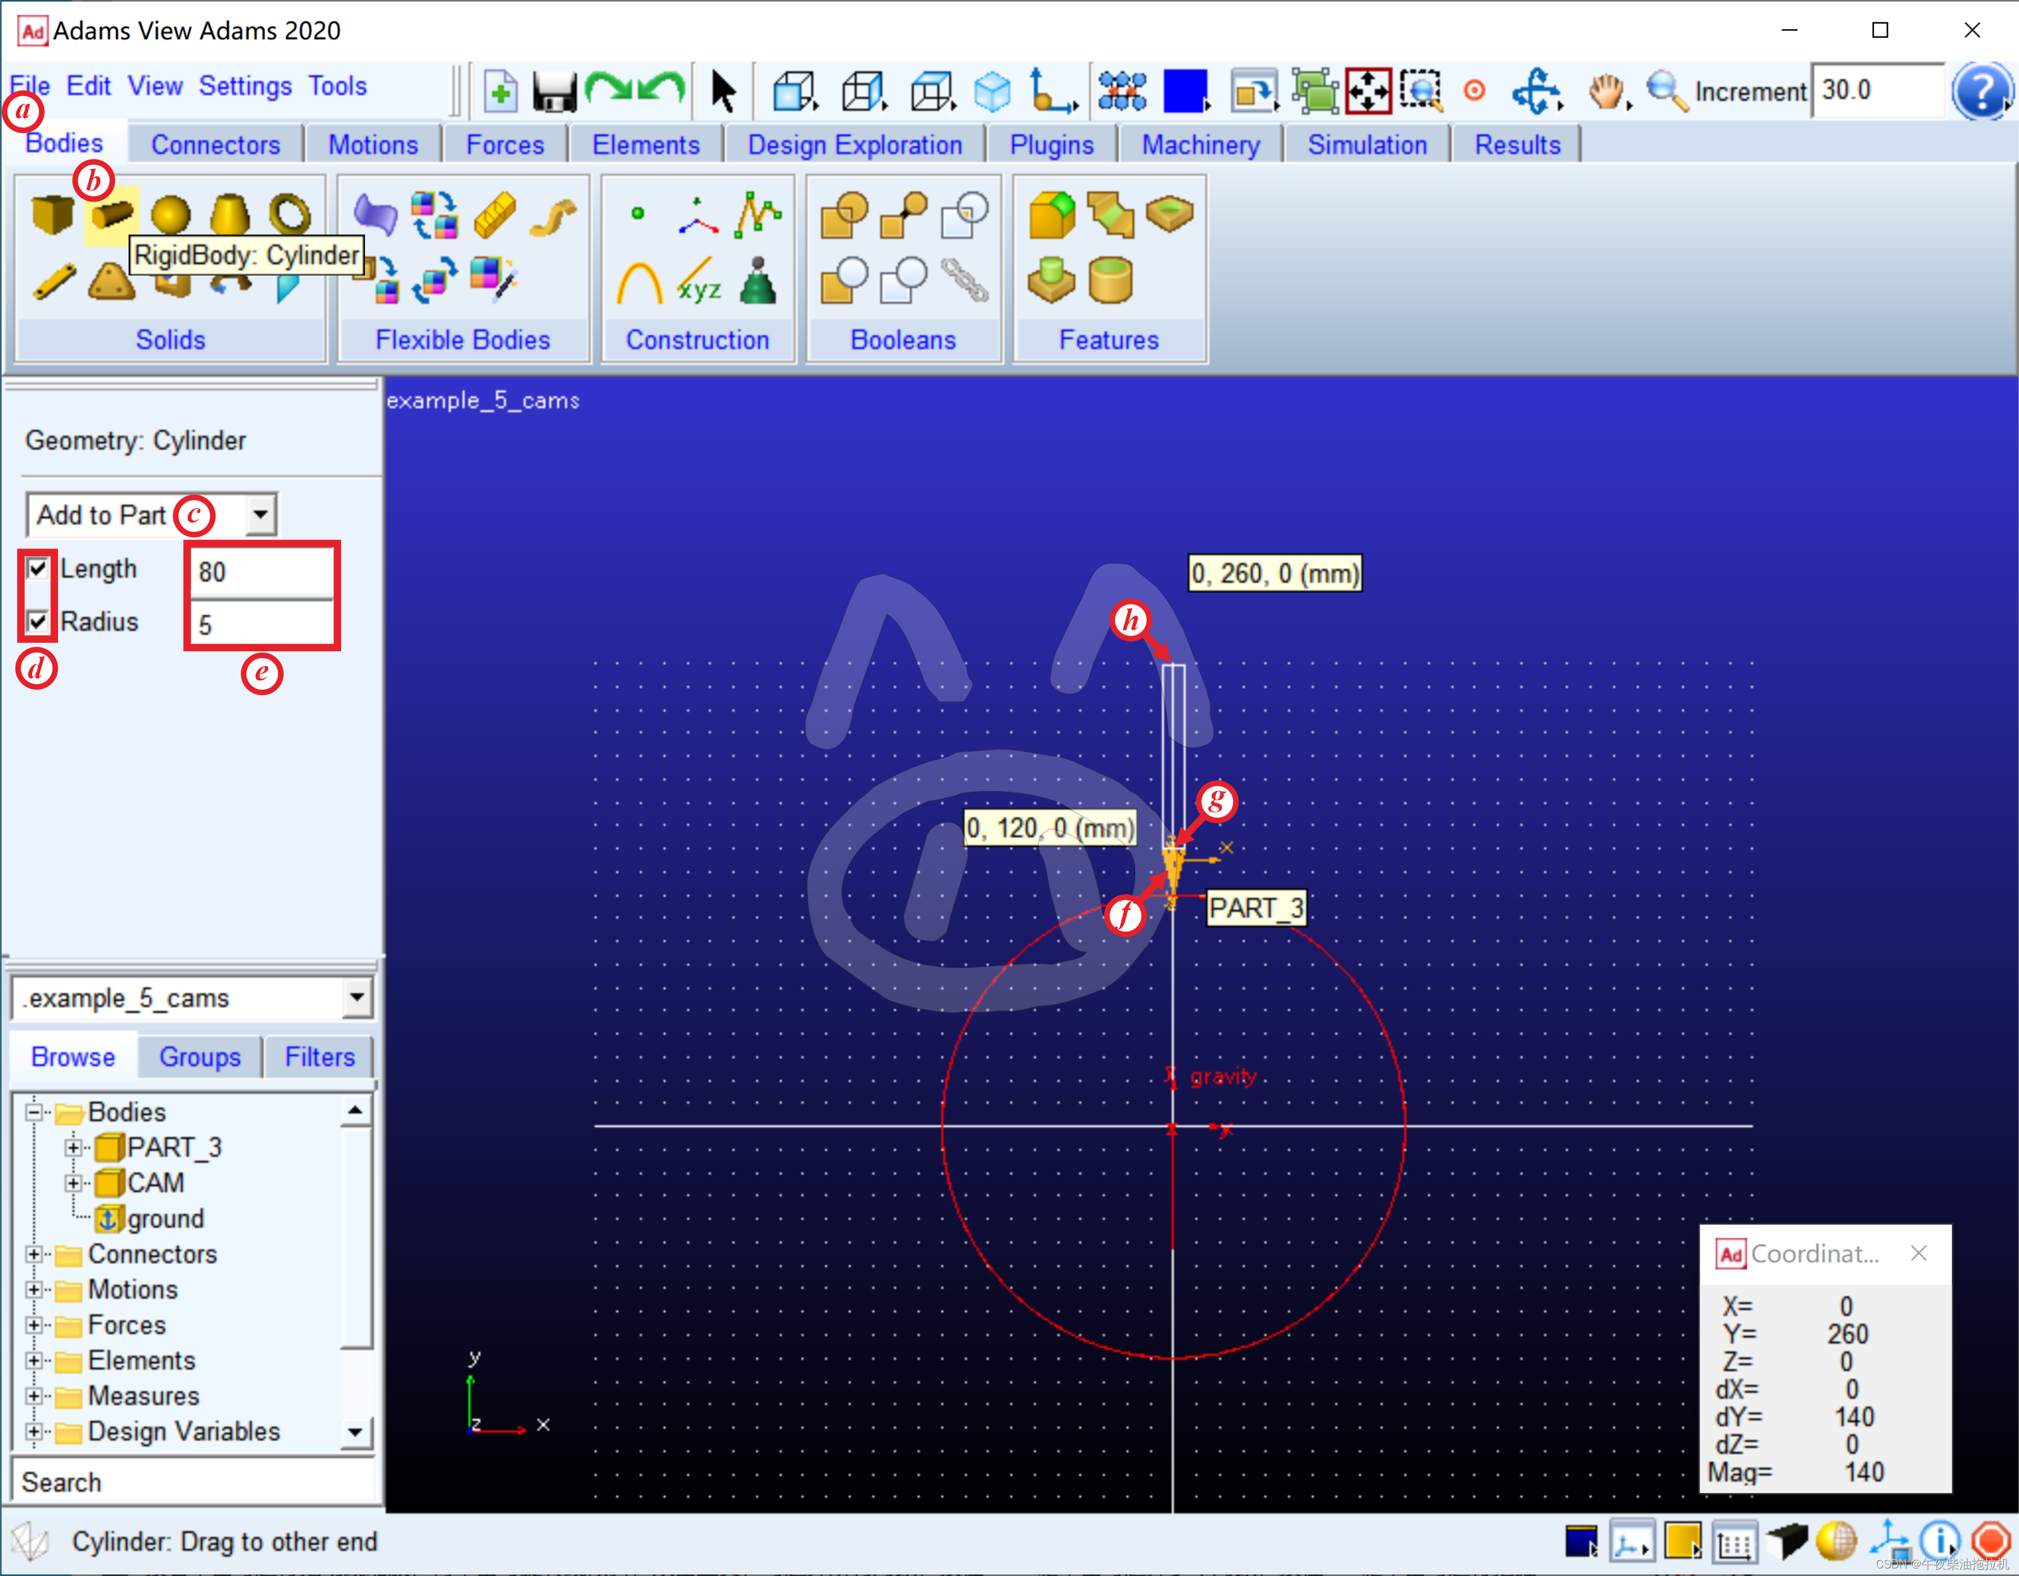Open the Results ribbon tab

[1517, 145]
